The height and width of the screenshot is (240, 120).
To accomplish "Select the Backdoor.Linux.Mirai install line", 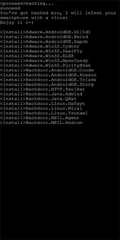I will 41,108.
